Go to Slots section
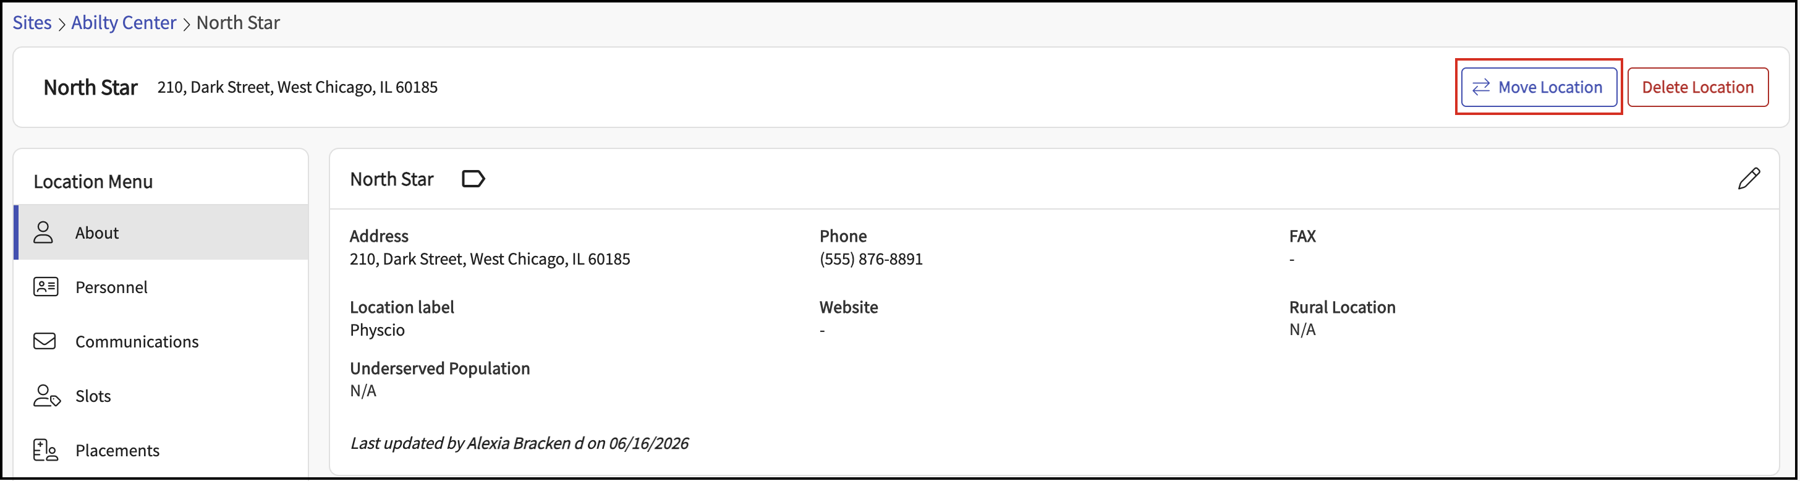1800x481 pixels. click(x=161, y=396)
